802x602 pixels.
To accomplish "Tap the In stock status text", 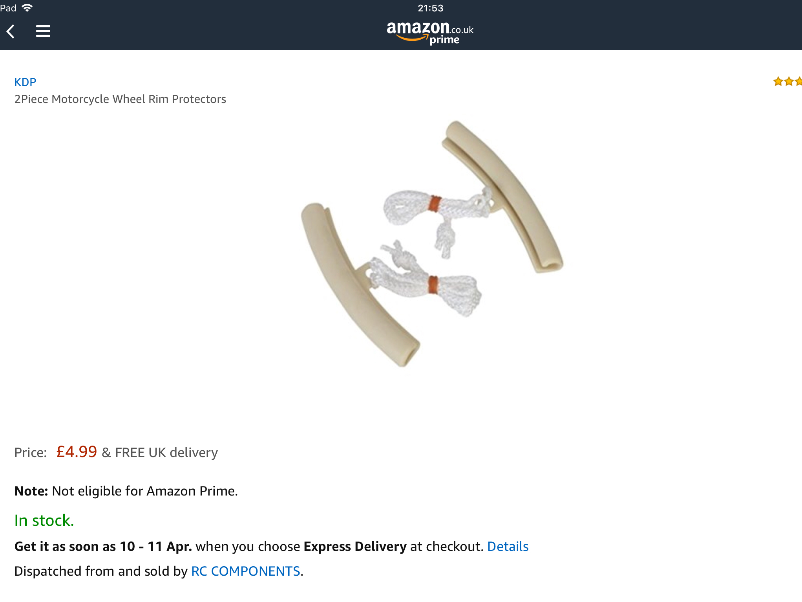I will click(x=44, y=521).
